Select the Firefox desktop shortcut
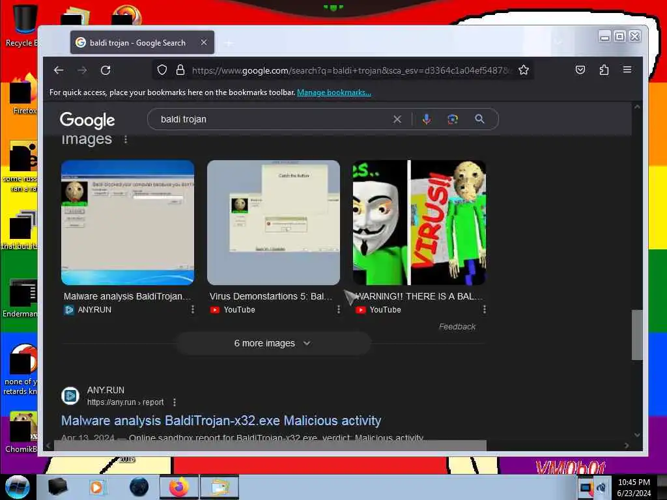This screenshot has width=667, height=500. point(24,95)
